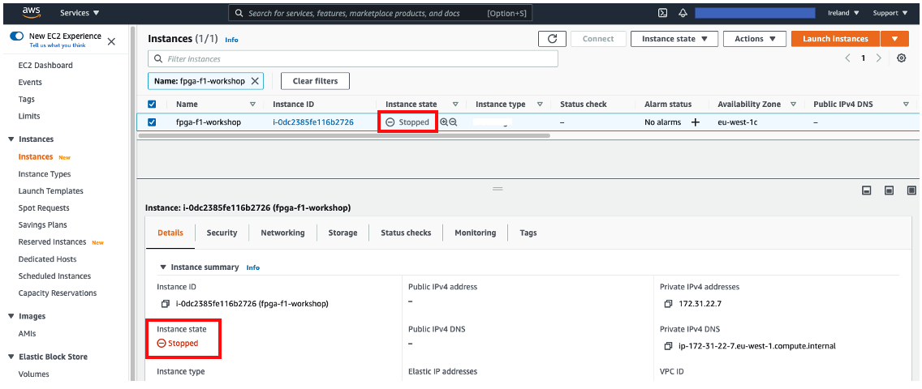Screen dimensions: 922x389
Task: Toggle the New EC2 Experience switch
Action: tap(16, 36)
